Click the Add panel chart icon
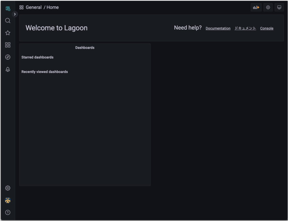The width and height of the screenshot is (288, 221). click(x=256, y=7)
